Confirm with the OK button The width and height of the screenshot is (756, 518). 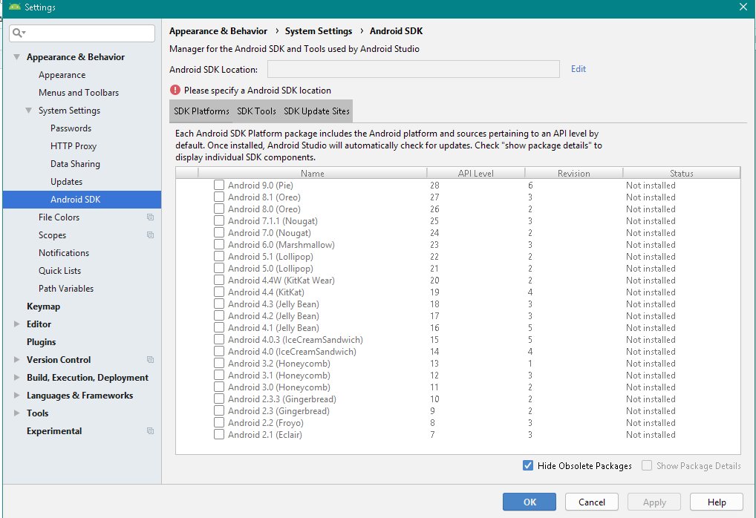point(529,502)
